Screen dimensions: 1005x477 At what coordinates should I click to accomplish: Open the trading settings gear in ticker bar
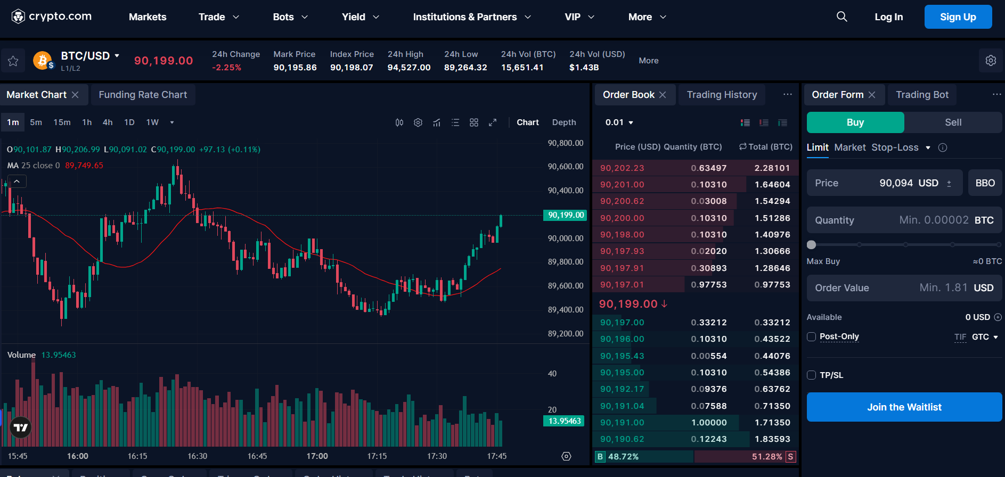[x=991, y=61]
